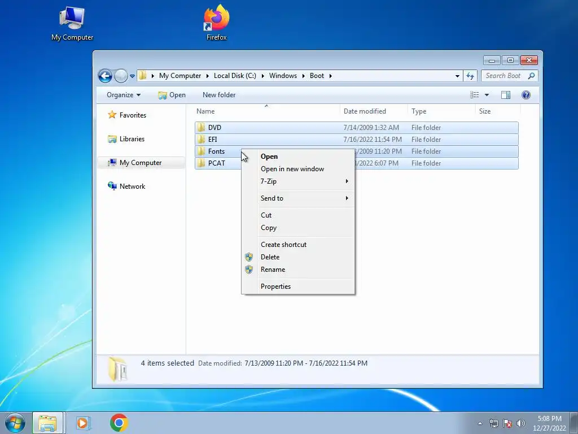Screen dimensions: 578x434
Task: Open Google Chrome from the taskbar
Action: pos(119,423)
